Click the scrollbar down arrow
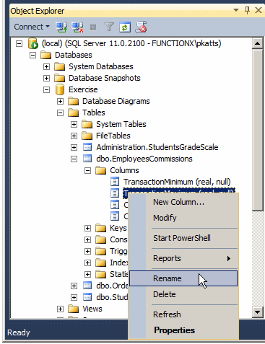 [x=257, y=312]
